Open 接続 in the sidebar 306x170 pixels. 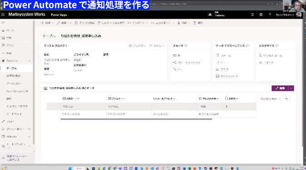(9, 99)
